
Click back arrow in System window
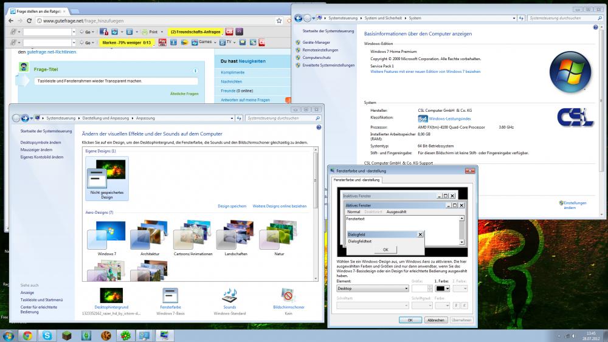(298, 18)
